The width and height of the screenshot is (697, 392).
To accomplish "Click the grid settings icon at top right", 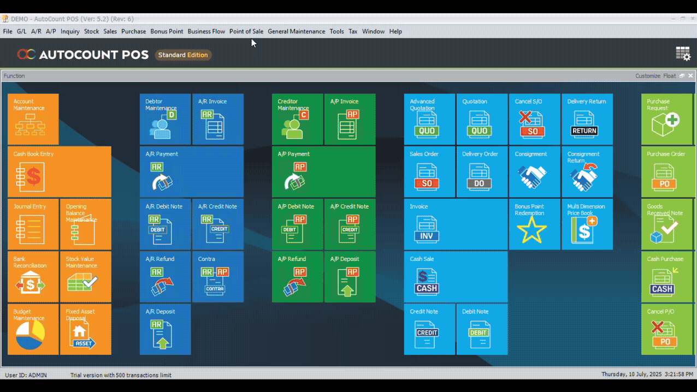I will pos(683,54).
